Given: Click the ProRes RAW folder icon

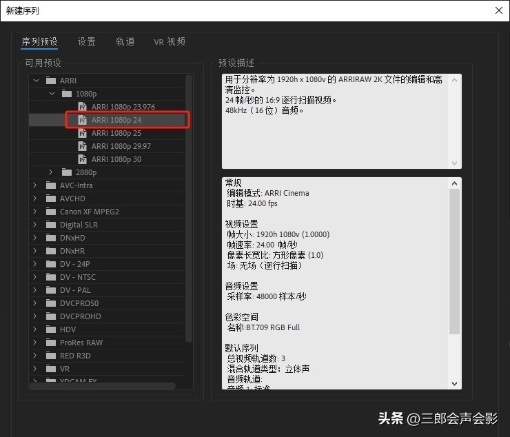Looking at the screenshot, I should tap(51, 343).
